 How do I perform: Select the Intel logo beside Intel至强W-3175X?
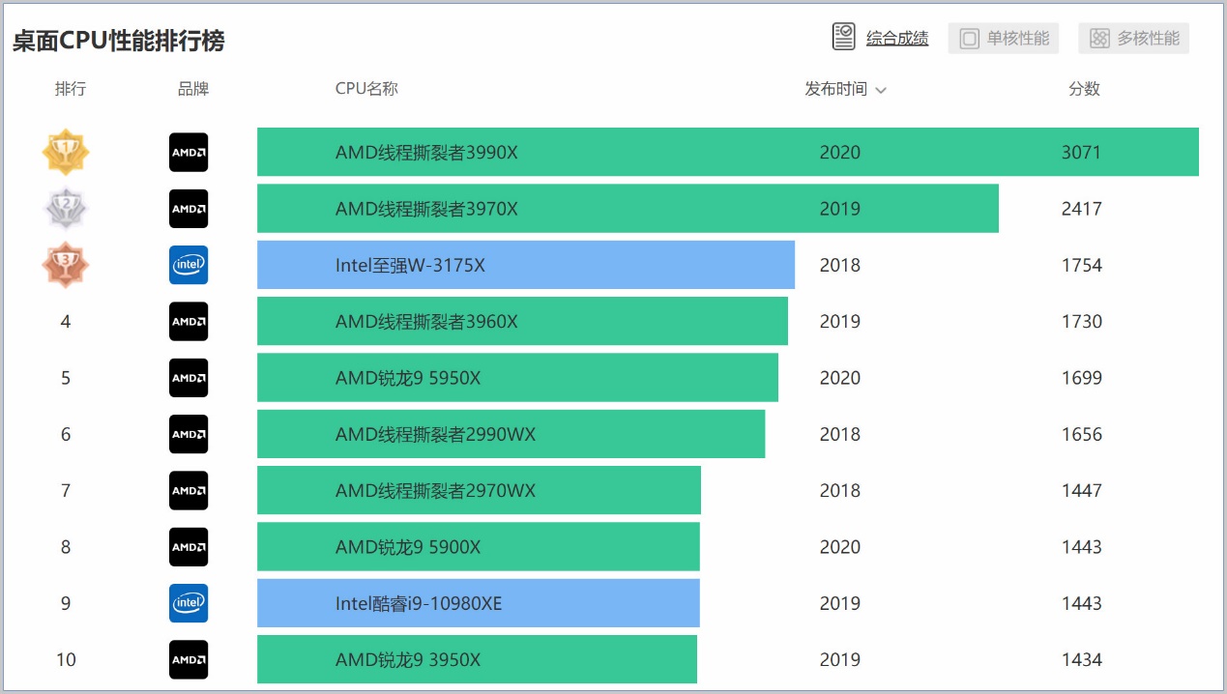188,265
